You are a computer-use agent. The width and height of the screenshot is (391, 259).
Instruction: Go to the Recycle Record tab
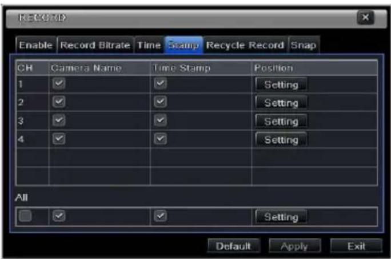(245, 45)
